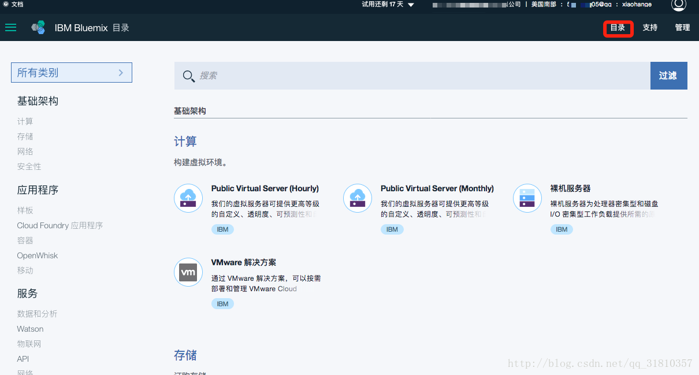Select Cloud Foundry 应用程序 in the sidebar

pos(60,225)
